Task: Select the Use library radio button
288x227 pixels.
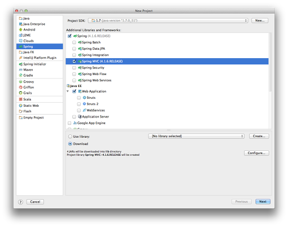Action: click(70, 137)
